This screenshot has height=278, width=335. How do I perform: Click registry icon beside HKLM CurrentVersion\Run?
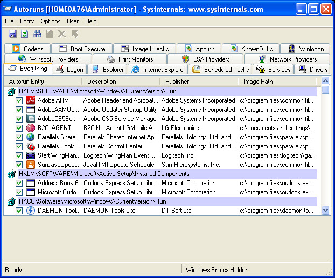pos(12,91)
